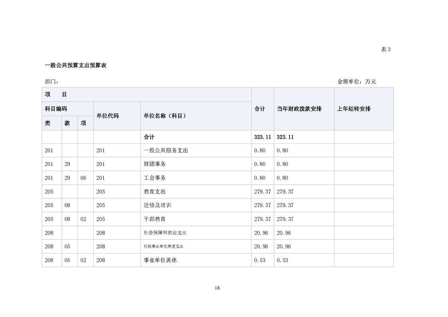This screenshot has height=317, width=448.
Task: Click the 单位名称（科目） header cell
Action: [x=196, y=116]
